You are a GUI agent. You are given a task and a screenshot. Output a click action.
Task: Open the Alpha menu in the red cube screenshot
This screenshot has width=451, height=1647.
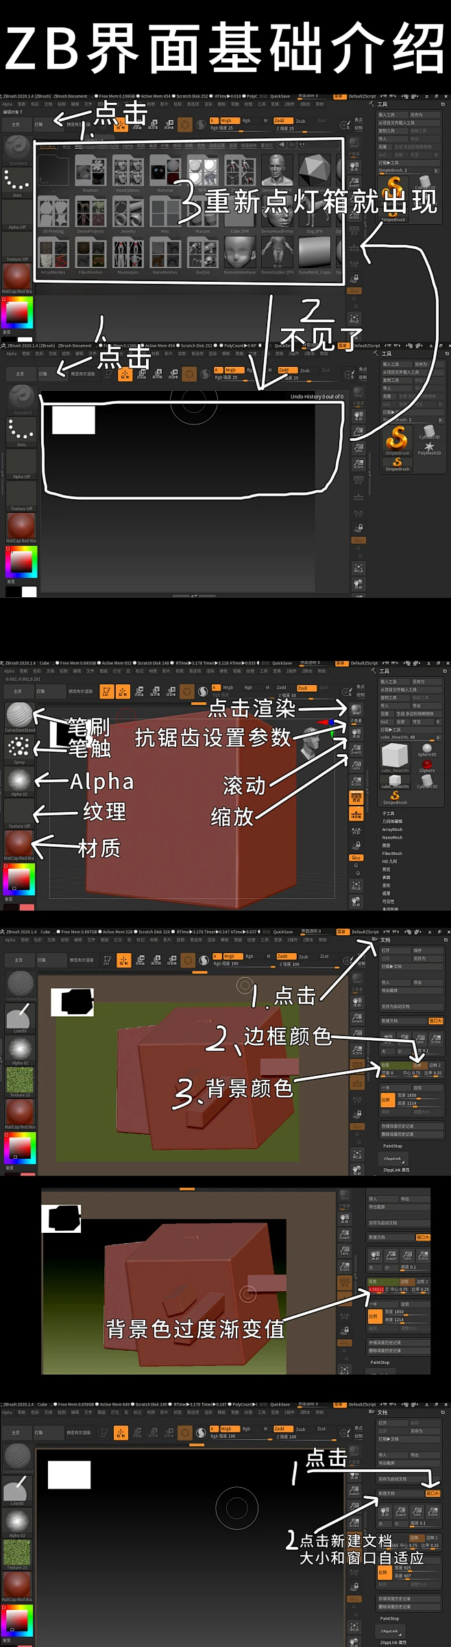(9, 671)
